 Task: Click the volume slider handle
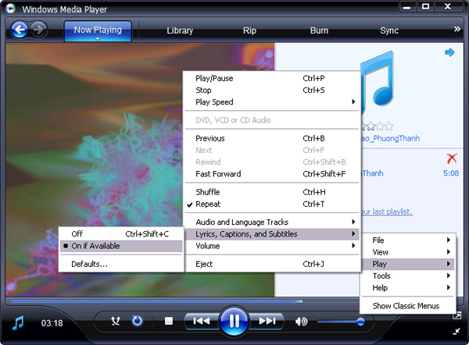pyautogui.click(x=360, y=321)
